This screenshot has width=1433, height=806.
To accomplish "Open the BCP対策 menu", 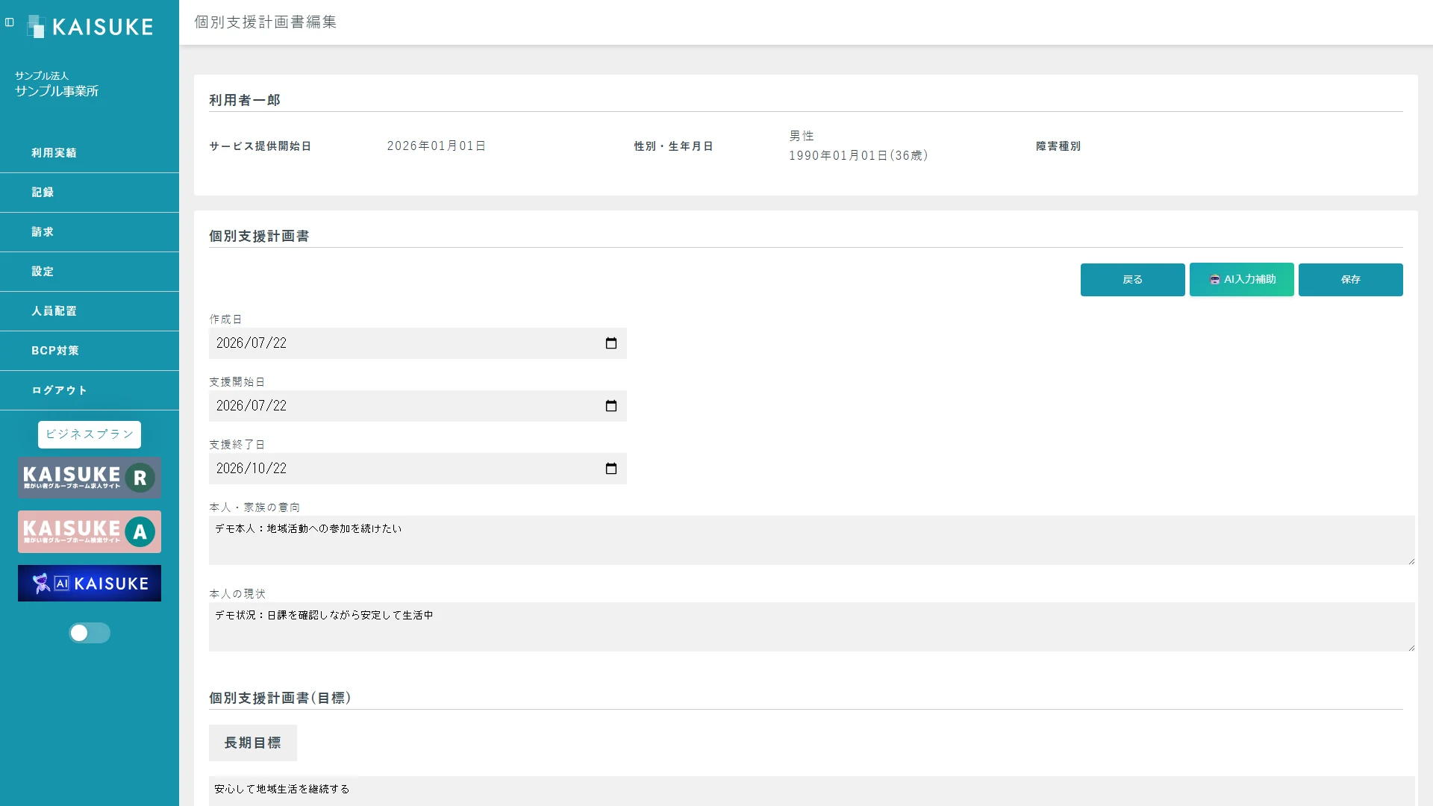I will pos(90,351).
